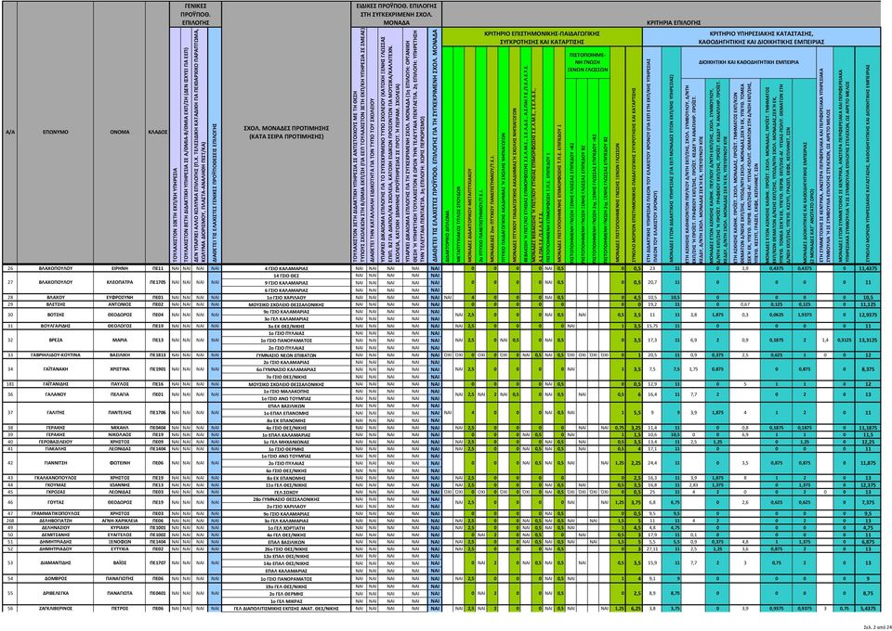Click school cell 1ο ΓΕΛ ΧΟΡΤΙΑΤΗ

pyautogui.click(x=286, y=528)
